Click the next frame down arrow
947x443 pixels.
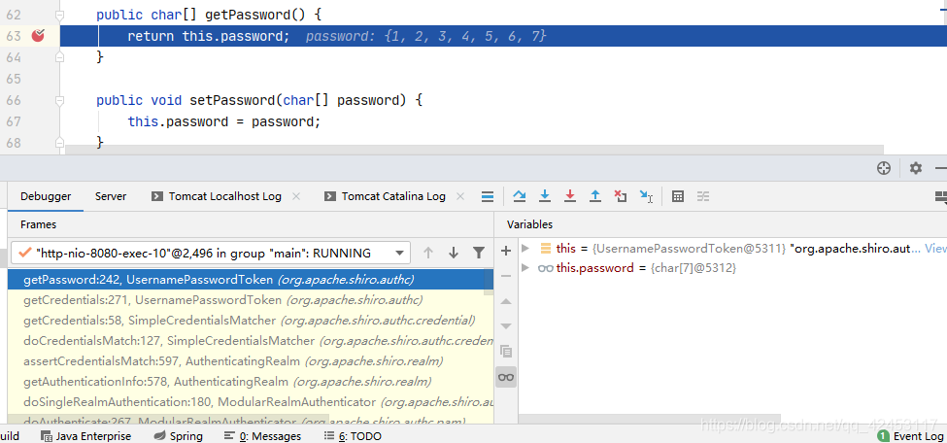coord(454,253)
